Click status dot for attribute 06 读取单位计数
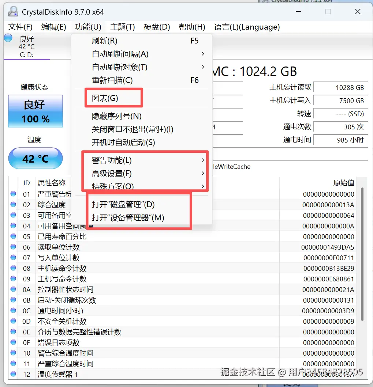This screenshot has height=387, width=373. tap(13, 247)
